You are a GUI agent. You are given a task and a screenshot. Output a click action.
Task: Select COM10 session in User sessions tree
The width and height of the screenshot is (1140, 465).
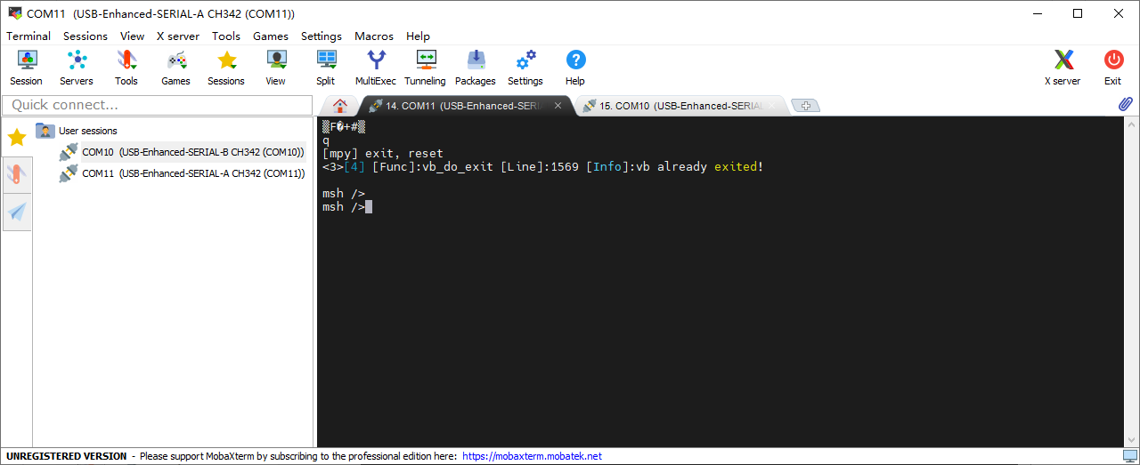point(192,152)
